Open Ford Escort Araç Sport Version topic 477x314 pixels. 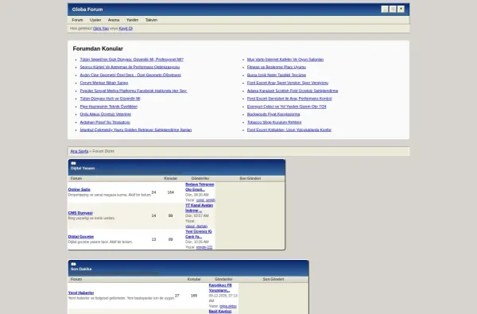[x=288, y=83]
